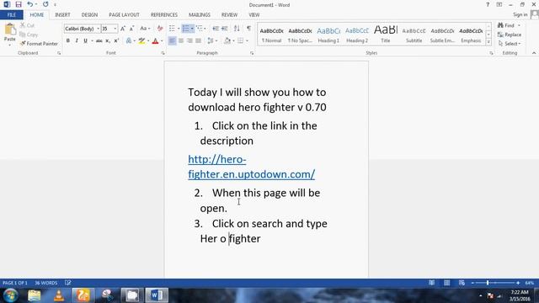Open the font size dropdown

tap(115, 29)
